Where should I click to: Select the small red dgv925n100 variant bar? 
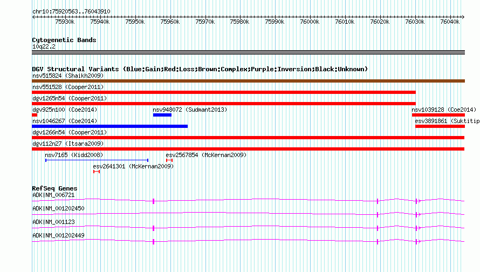pos(35,115)
